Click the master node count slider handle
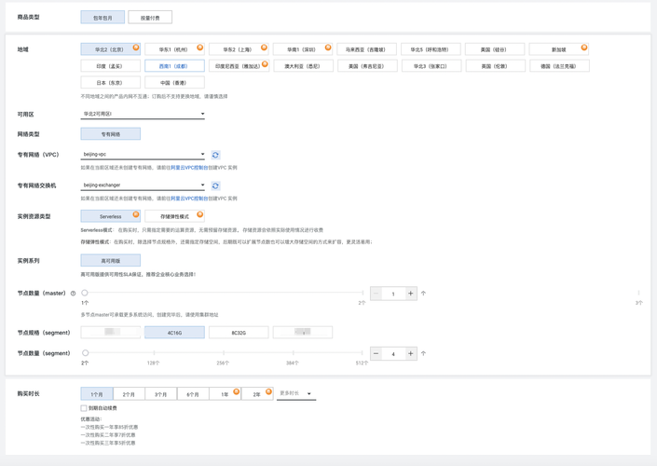The width and height of the screenshot is (657, 466). (85, 293)
